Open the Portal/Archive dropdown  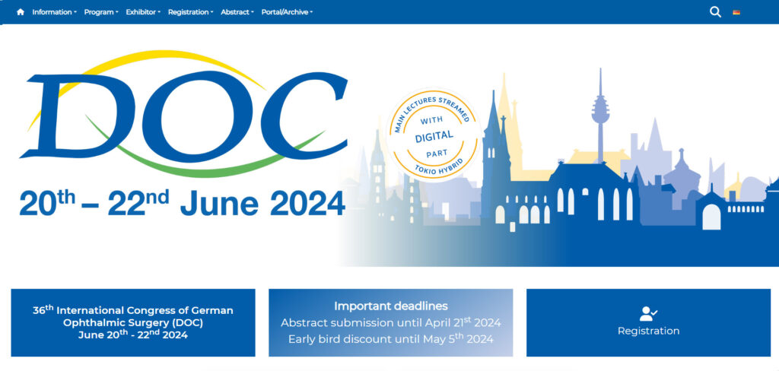pyautogui.click(x=287, y=12)
